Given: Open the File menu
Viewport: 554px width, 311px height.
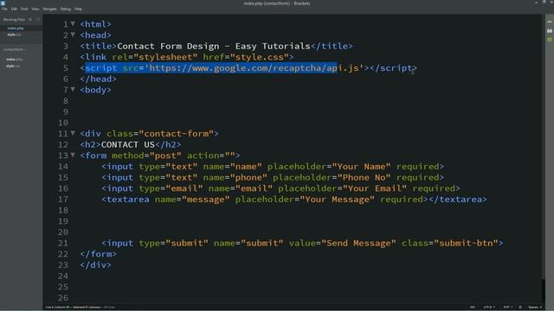Looking at the screenshot, I should point(4,9).
